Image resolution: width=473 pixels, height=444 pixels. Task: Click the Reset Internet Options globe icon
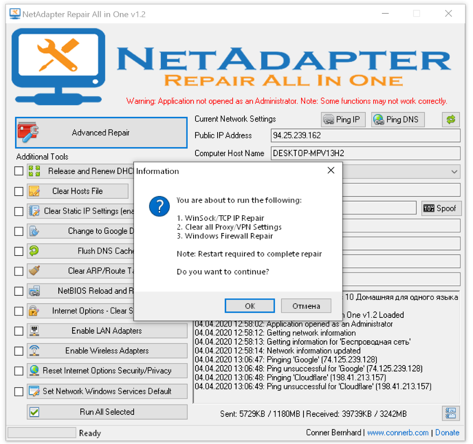[34, 371]
